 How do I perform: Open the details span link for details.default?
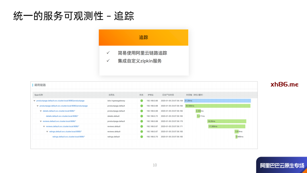[x=62, y=116]
